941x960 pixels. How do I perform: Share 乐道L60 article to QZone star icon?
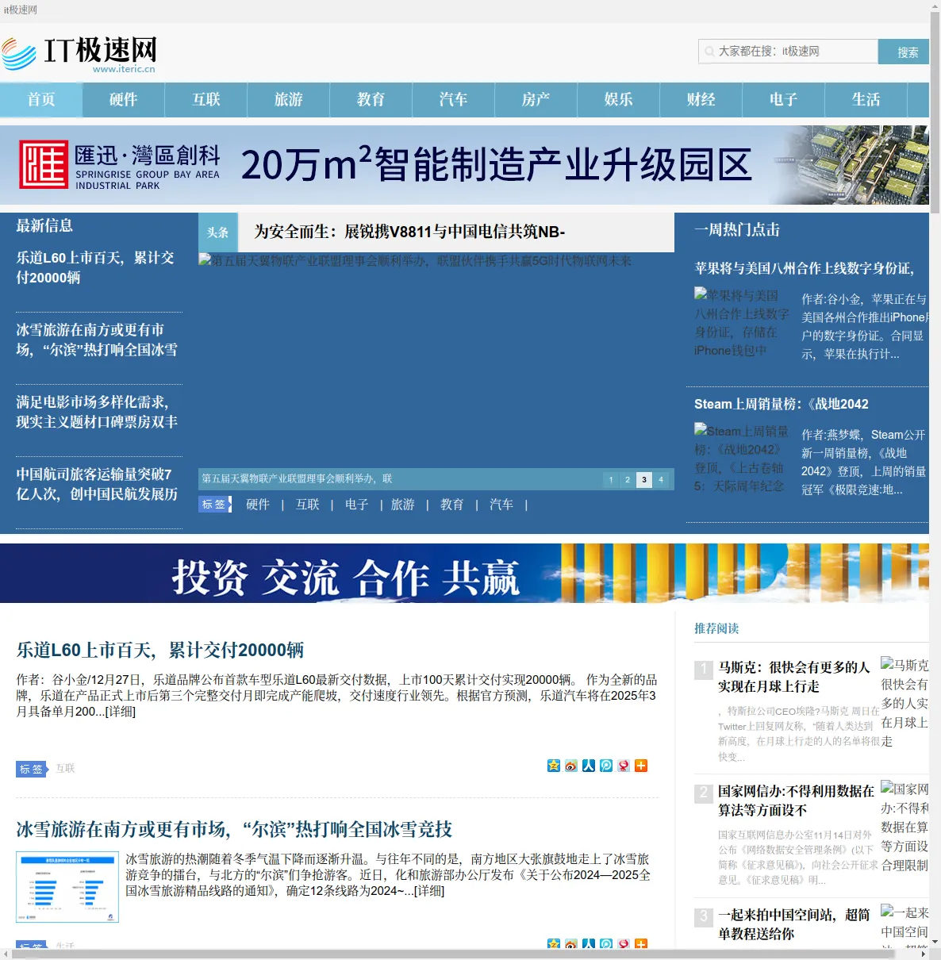point(554,766)
